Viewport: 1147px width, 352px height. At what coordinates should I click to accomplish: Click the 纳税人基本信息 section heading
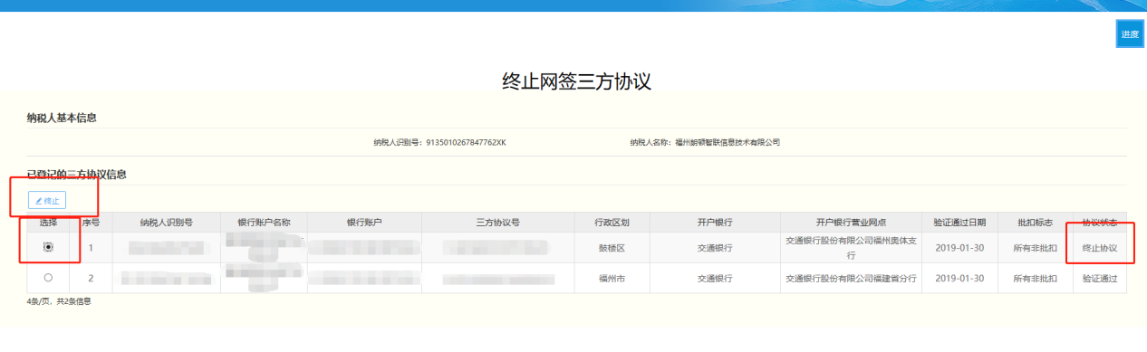click(62, 118)
